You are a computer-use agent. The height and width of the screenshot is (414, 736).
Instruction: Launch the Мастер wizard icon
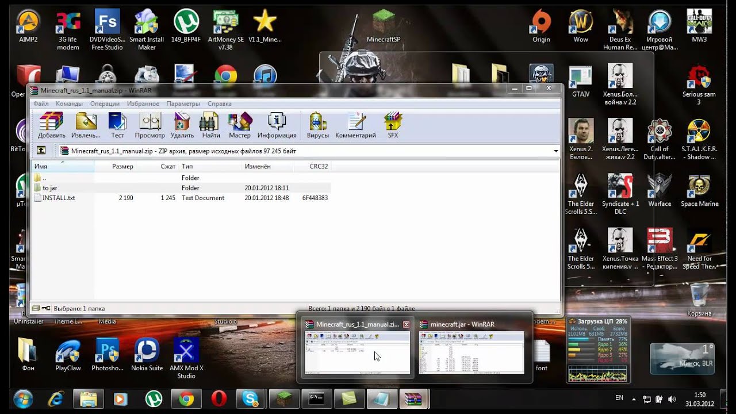click(239, 125)
